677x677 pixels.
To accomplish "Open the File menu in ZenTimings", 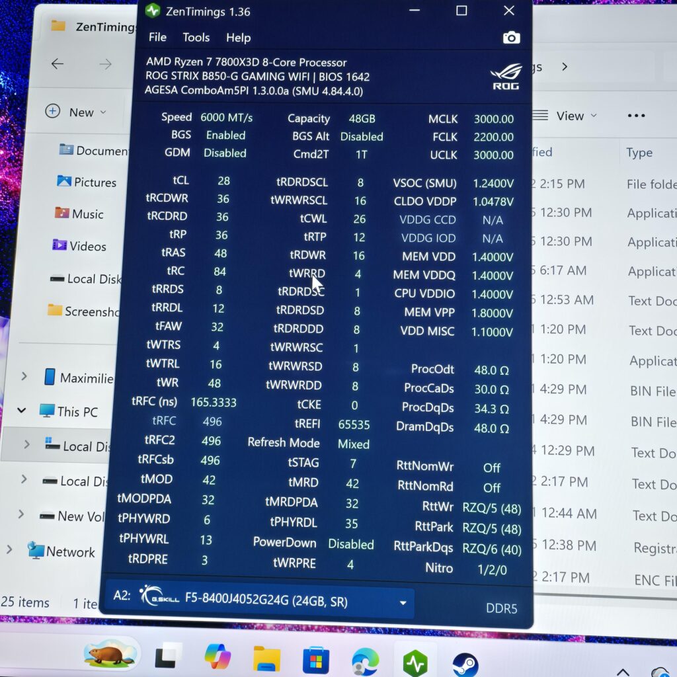I will [157, 38].
